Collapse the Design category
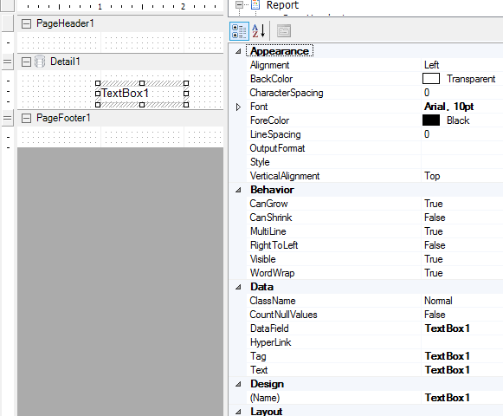This screenshot has height=416, width=503. (238, 384)
